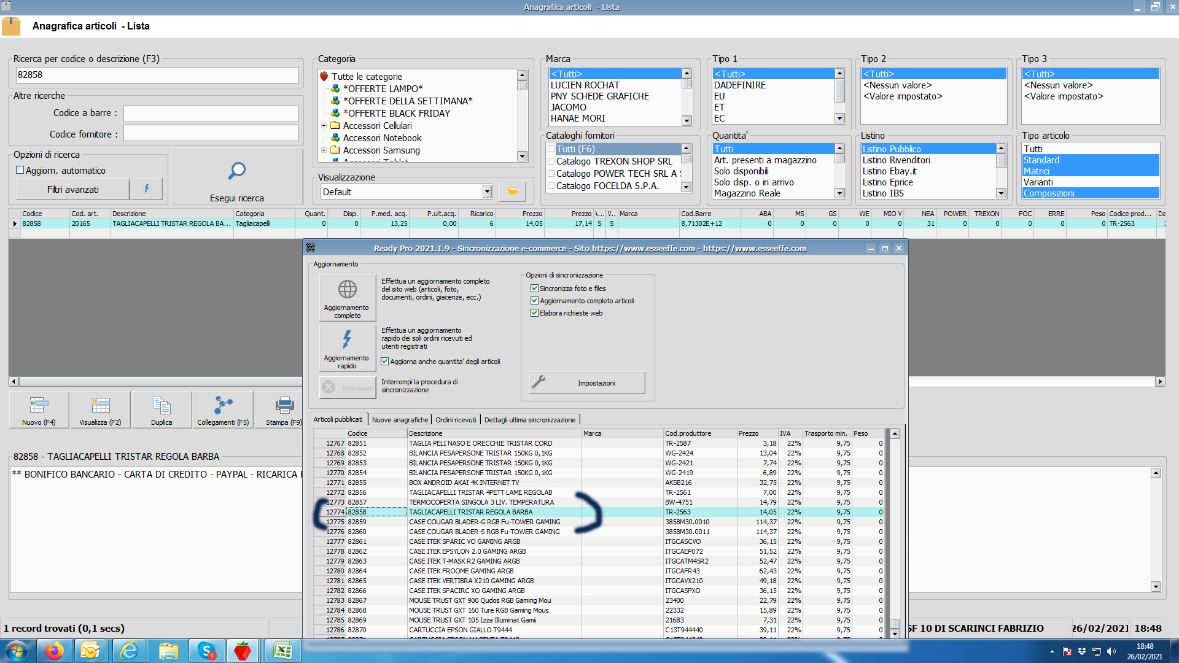Click the Codice a barre field
The width and height of the screenshot is (1179, 663).
click(x=211, y=114)
